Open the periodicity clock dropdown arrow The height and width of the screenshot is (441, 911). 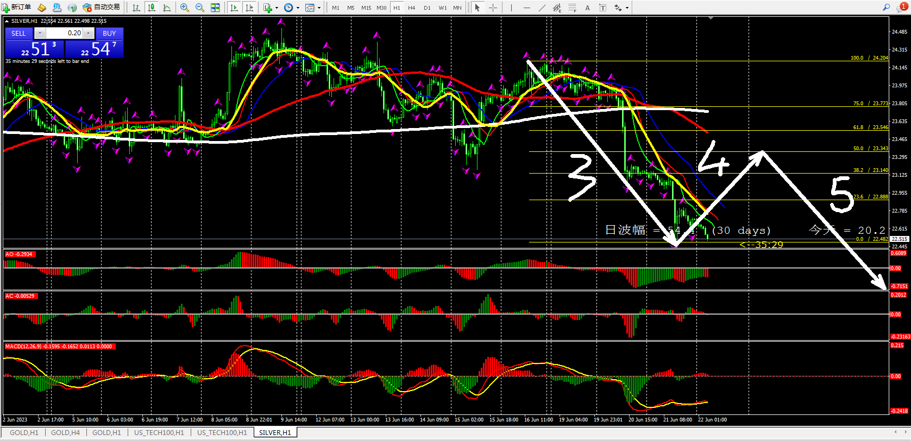(x=298, y=8)
